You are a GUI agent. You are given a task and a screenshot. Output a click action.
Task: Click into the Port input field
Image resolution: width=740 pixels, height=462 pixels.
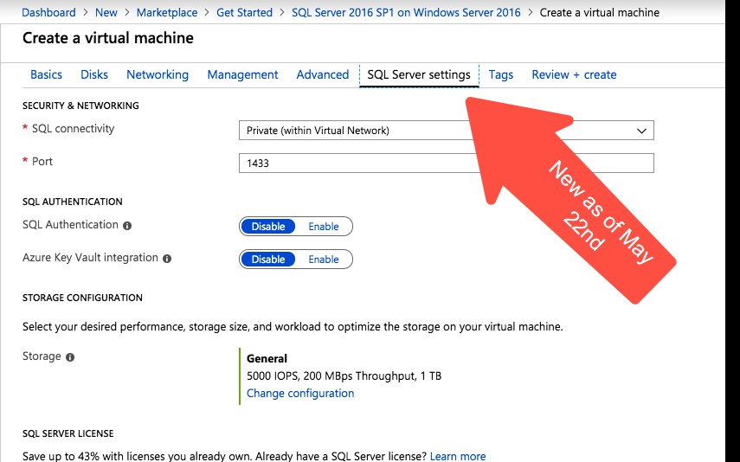[446, 163]
